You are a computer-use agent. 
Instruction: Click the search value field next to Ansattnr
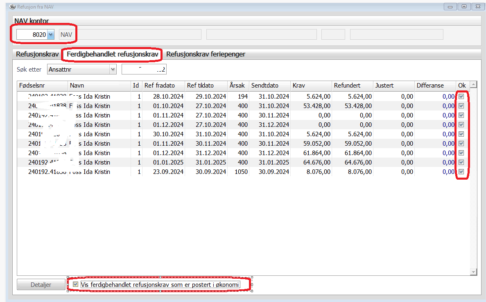pos(144,70)
